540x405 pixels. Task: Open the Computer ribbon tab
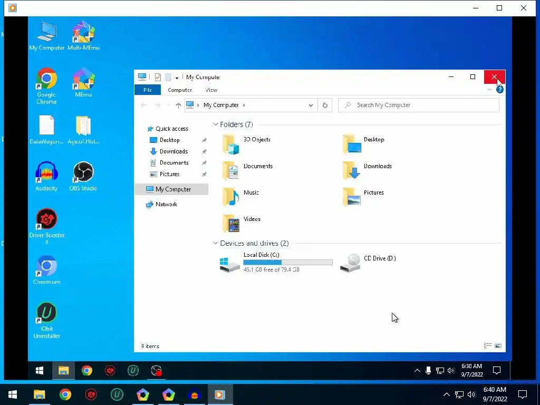[x=180, y=90]
